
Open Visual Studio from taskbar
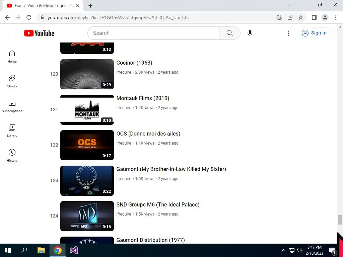click(x=74, y=250)
